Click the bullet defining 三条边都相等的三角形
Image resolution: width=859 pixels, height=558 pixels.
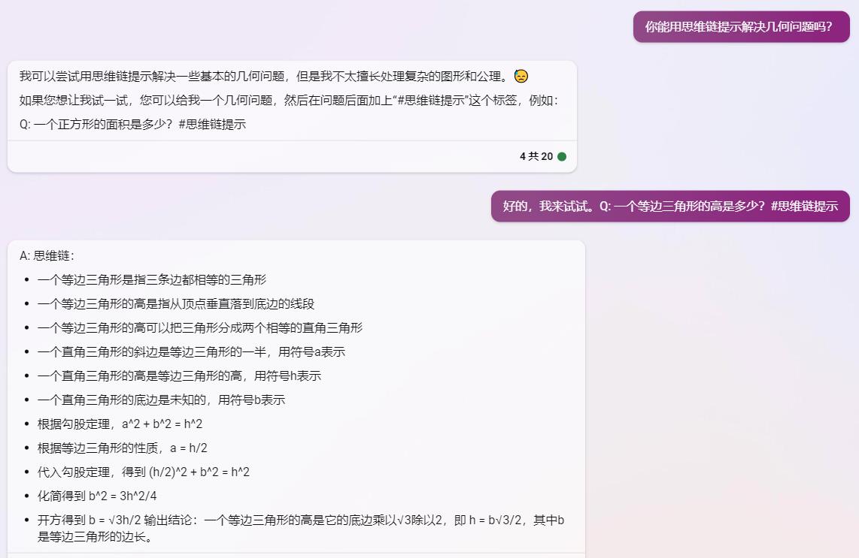tap(152, 279)
